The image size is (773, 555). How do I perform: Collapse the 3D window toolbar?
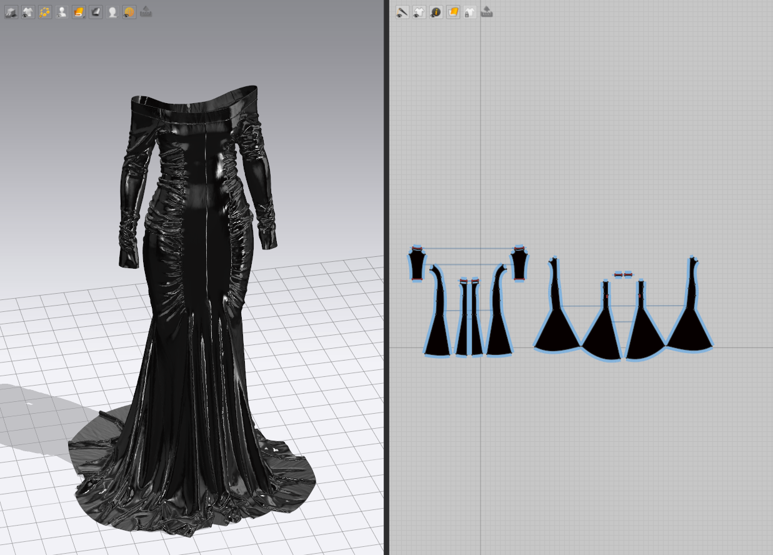coord(146,11)
